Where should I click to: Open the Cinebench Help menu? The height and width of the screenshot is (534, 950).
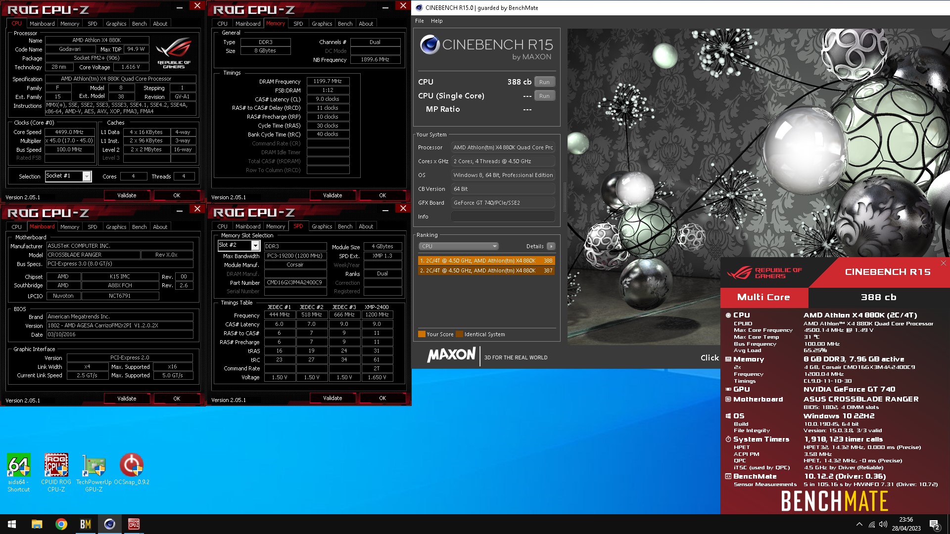coord(436,21)
